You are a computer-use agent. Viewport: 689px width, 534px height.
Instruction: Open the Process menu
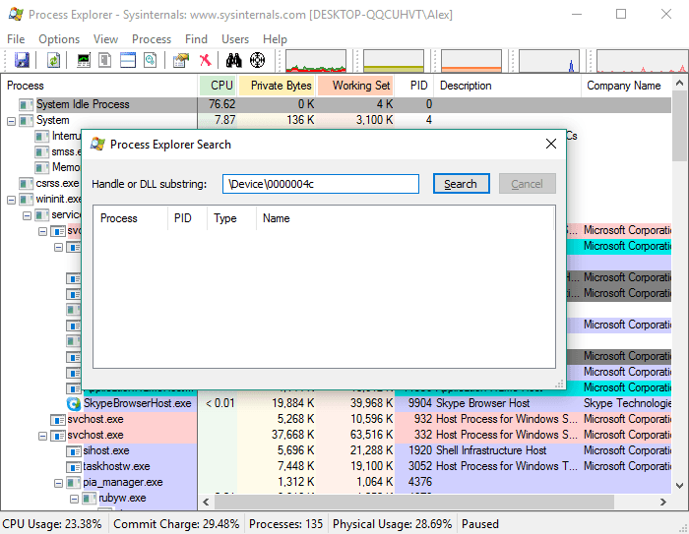pyautogui.click(x=152, y=39)
